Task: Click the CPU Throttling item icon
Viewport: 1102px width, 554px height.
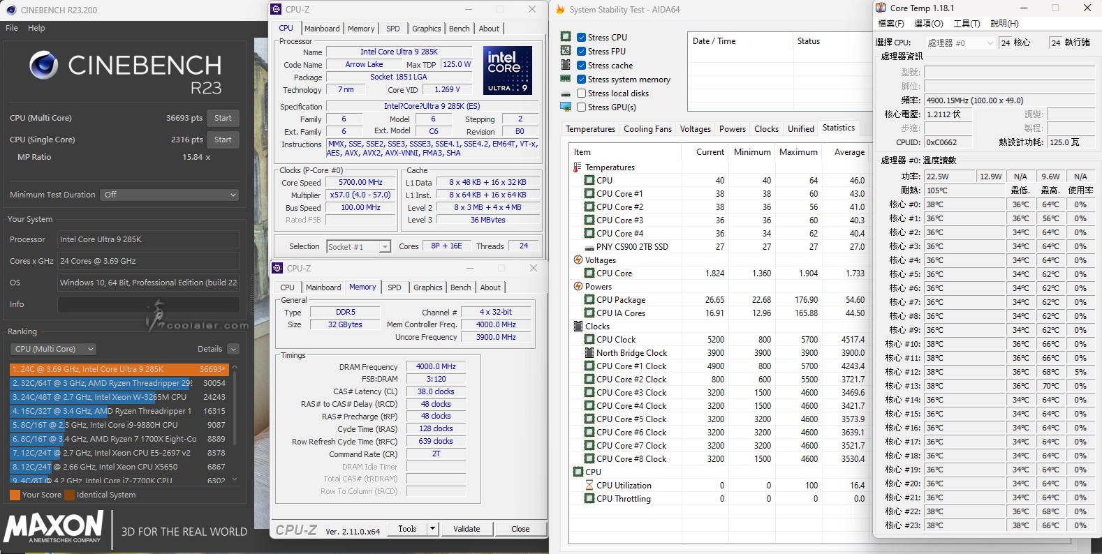Action: click(589, 498)
